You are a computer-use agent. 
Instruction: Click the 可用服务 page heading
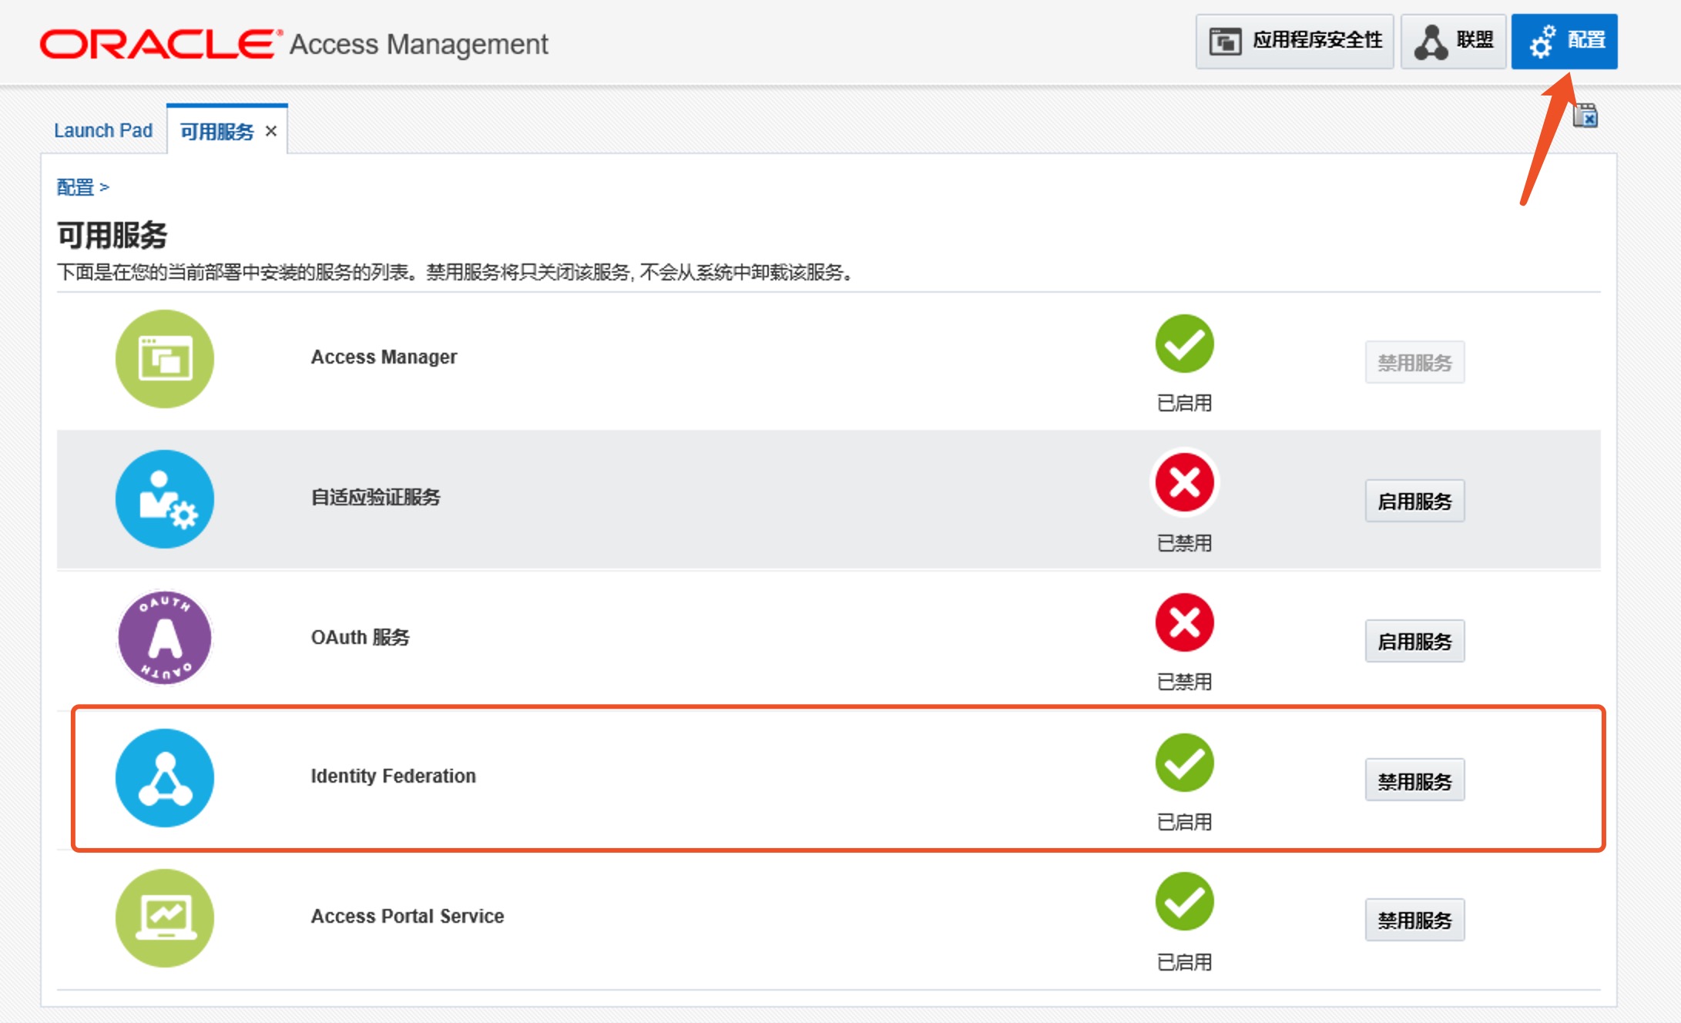(x=112, y=235)
